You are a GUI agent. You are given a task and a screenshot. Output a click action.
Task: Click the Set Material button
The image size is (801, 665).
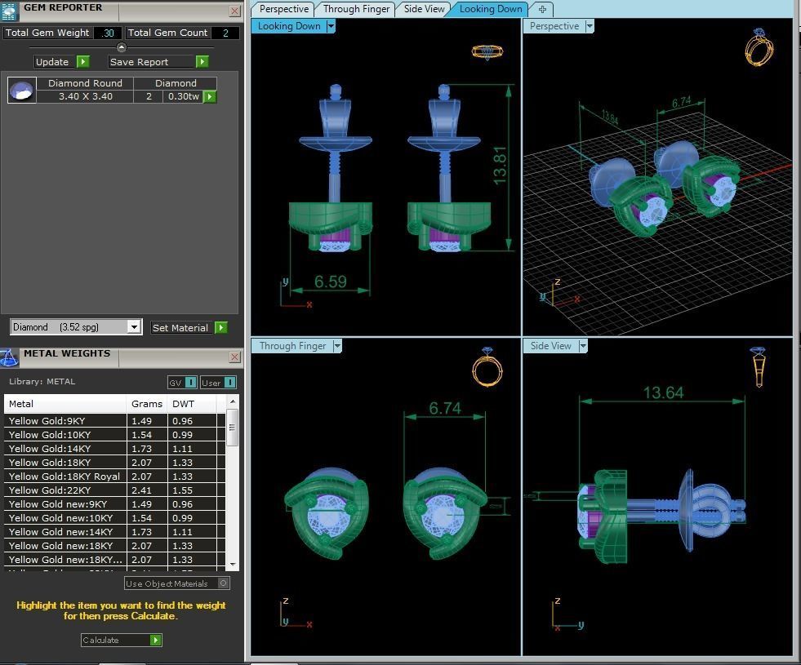point(189,328)
